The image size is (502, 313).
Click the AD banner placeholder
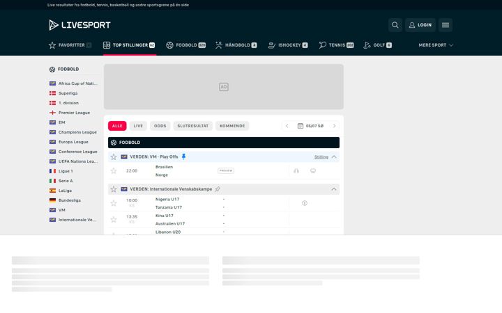pos(224,86)
